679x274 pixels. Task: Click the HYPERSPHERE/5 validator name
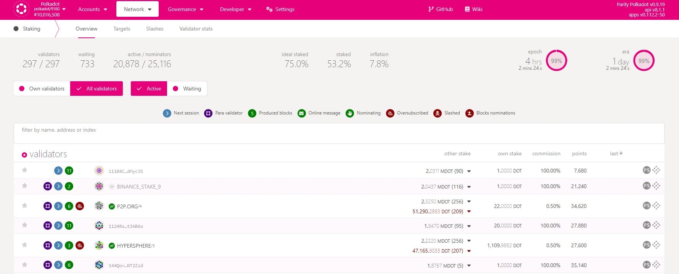click(x=136, y=246)
